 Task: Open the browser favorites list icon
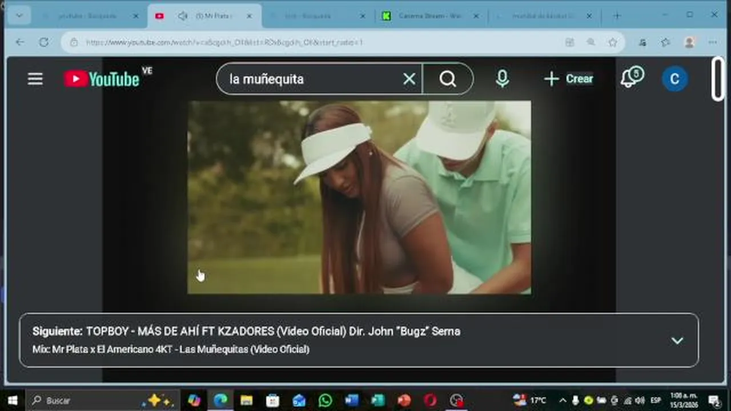click(x=666, y=42)
